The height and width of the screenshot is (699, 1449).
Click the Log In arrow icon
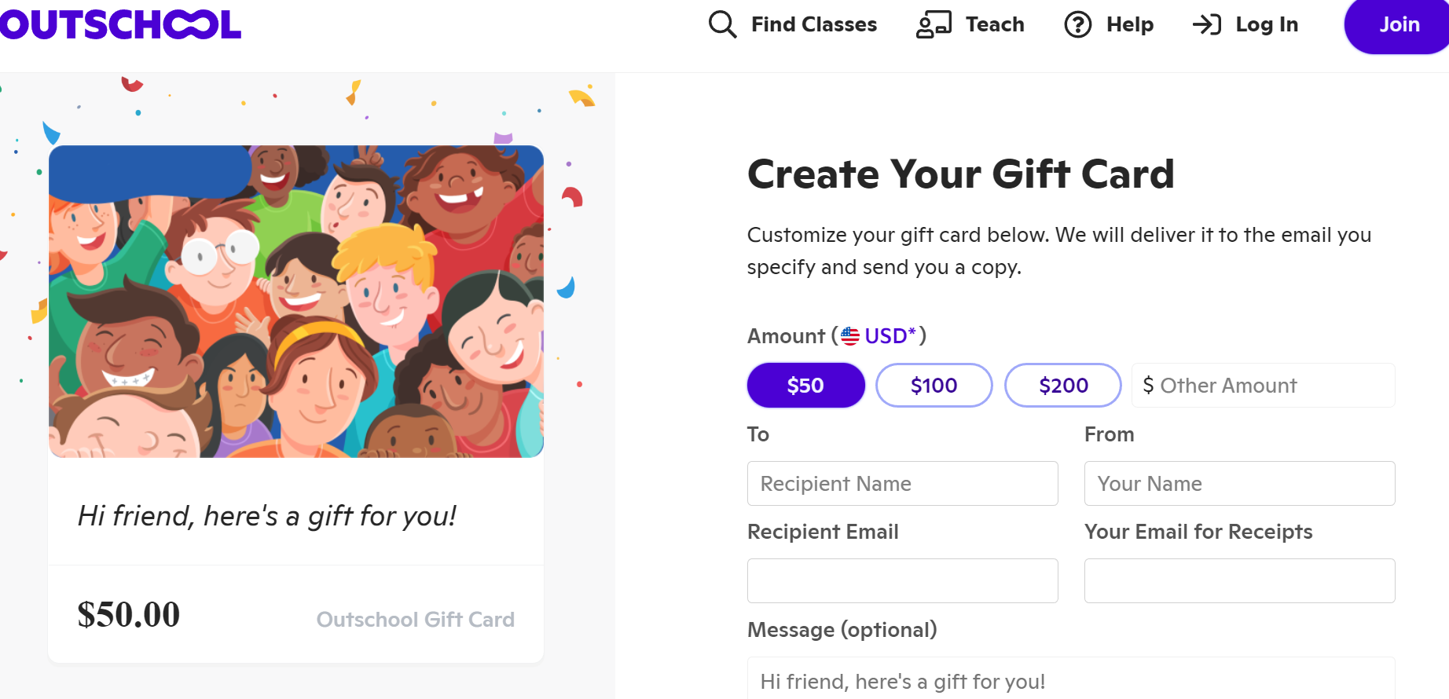[x=1206, y=24]
